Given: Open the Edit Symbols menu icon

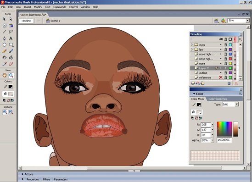Looking at the screenshot, I should point(223,21).
